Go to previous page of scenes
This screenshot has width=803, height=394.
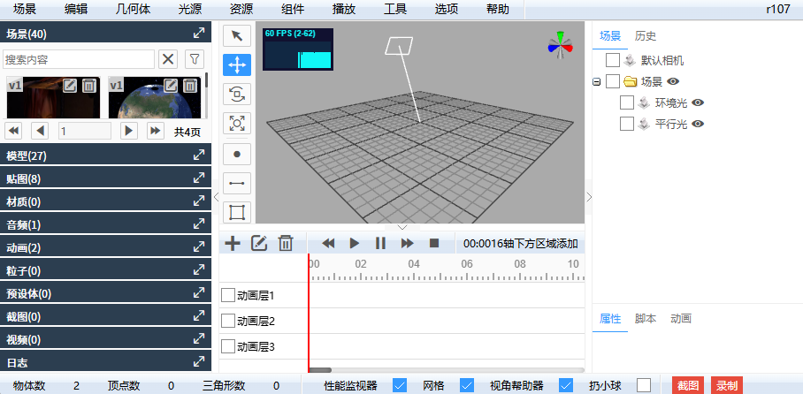tap(40, 131)
